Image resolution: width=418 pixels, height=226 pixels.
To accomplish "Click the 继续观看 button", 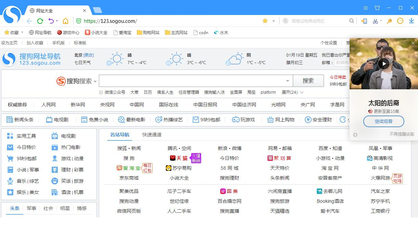I will point(384,121).
